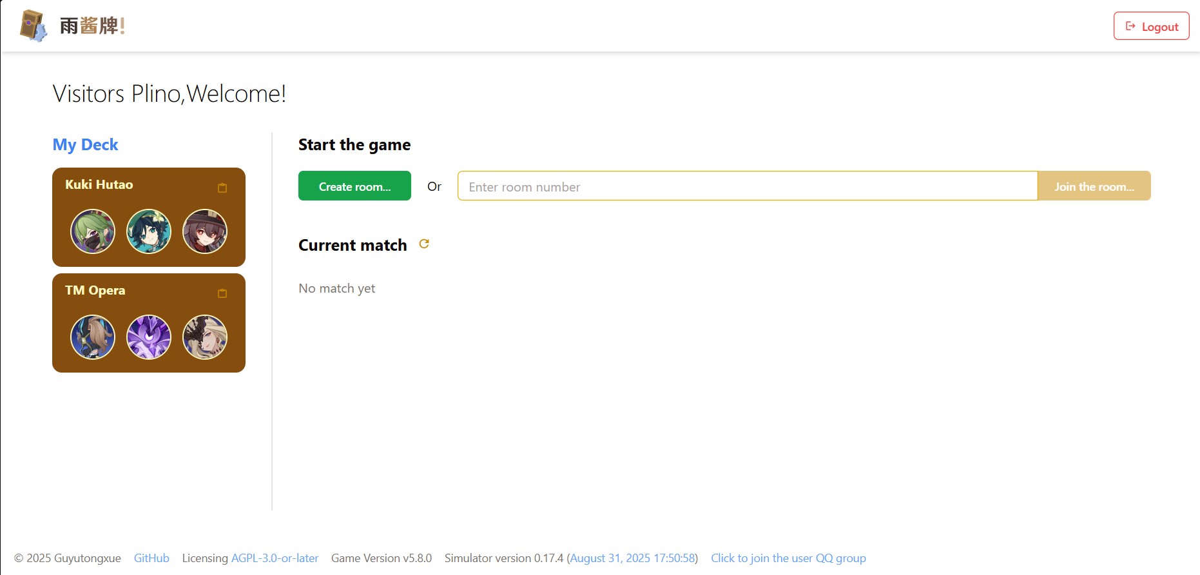This screenshot has width=1200, height=575.
Task: Copy the Kuki Hutao deck via clipboard icon
Action: coord(222,188)
